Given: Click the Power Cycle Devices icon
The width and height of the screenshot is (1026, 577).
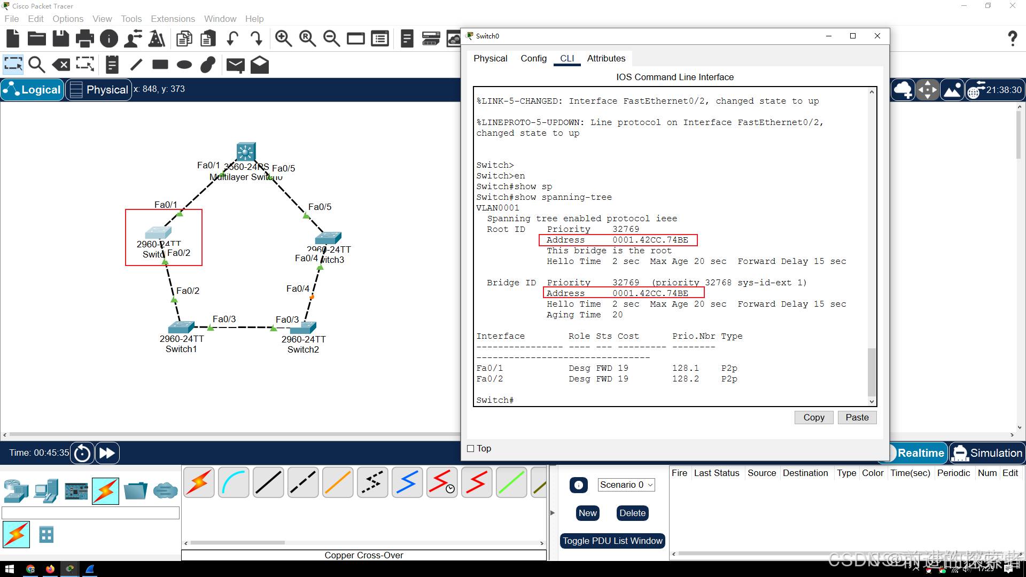Looking at the screenshot, I should click(x=82, y=453).
